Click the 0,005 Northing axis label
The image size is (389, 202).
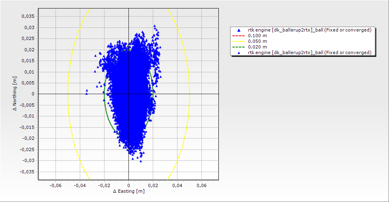tap(28, 83)
